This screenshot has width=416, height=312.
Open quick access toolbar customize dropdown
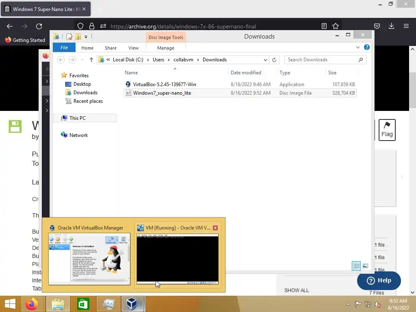point(86,37)
